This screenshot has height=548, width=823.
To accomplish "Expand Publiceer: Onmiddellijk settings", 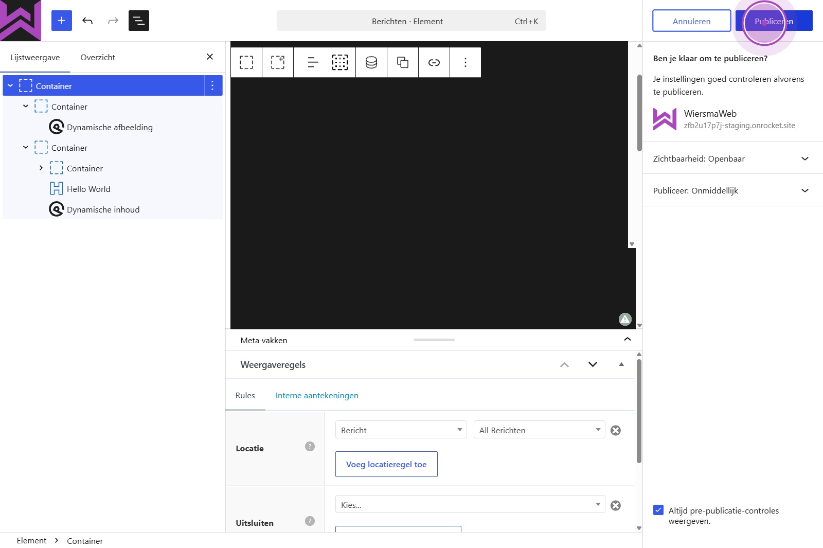I will (732, 190).
